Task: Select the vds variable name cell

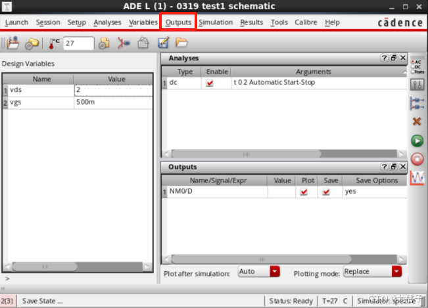Action: 41,90
